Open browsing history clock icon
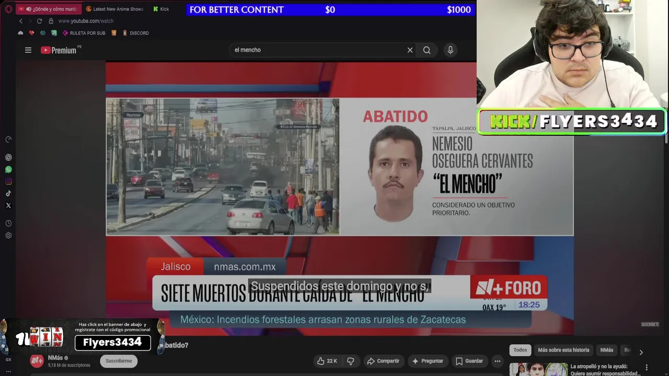669x376 pixels. click(8, 223)
